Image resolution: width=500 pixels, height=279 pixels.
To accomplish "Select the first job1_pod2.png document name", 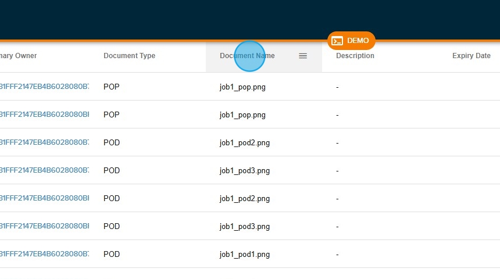I will 244,142.
